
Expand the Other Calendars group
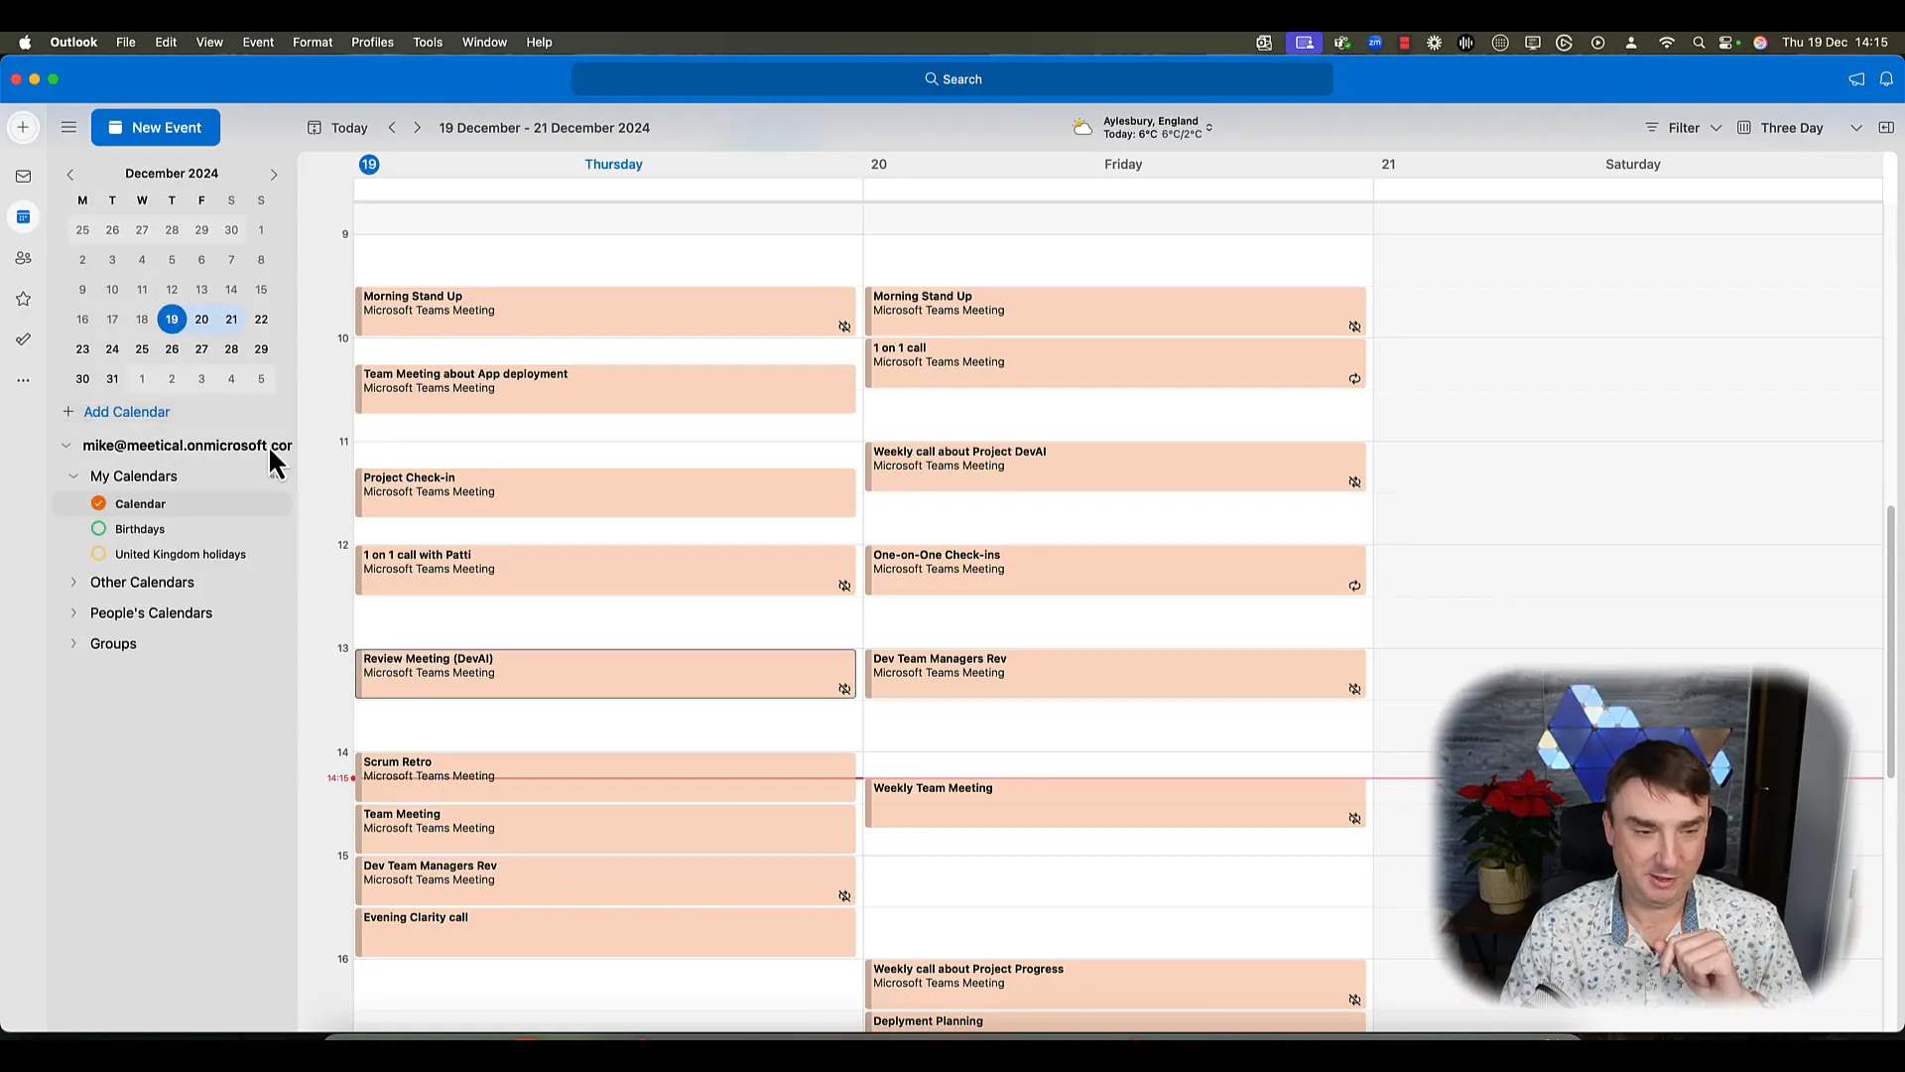point(73,583)
